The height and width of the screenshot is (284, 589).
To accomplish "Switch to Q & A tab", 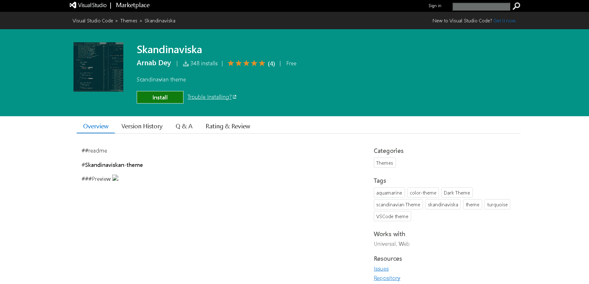I will (x=184, y=126).
